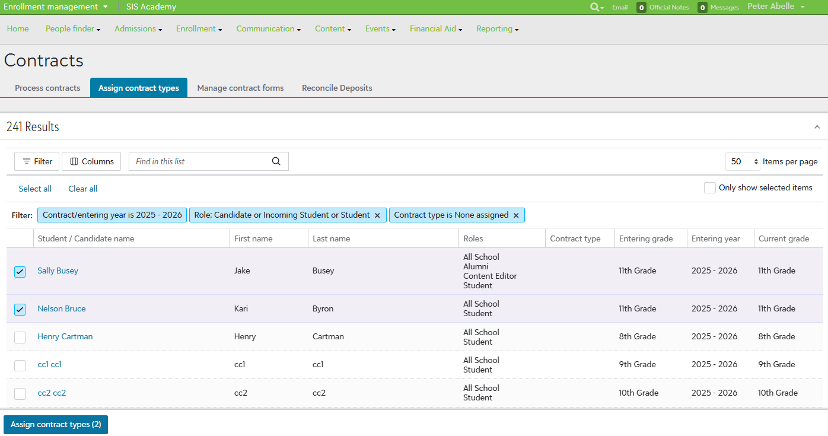The image size is (828, 436).
Task: Click the search icon in Find box
Action: (276, 161)
